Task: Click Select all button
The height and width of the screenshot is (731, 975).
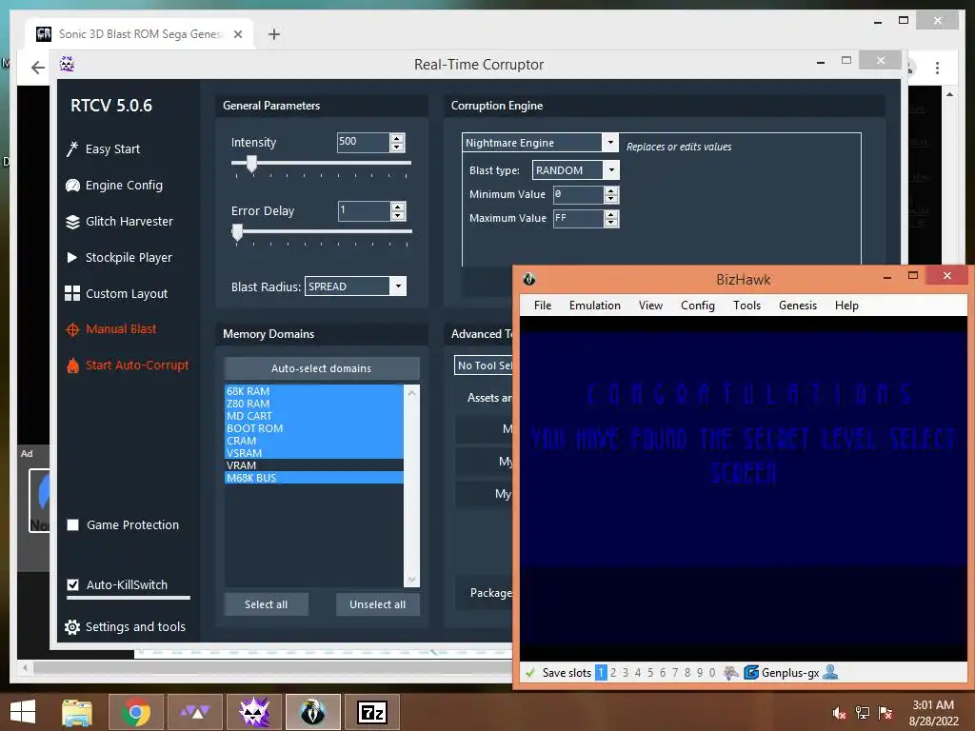Action: coord(267,604)
